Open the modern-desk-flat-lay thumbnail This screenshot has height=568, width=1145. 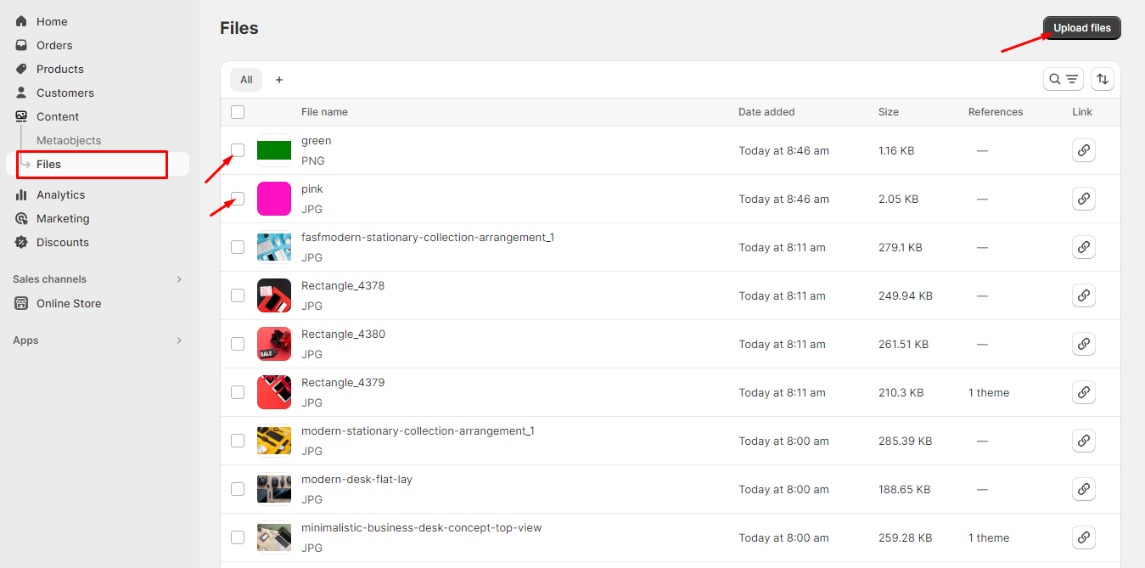click(x=274, y=489)
